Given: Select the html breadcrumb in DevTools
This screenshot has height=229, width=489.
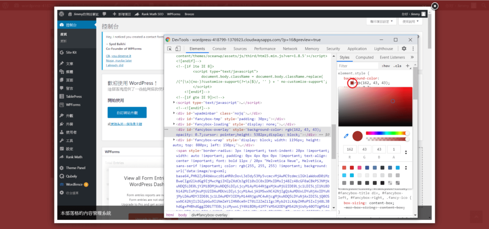Looking at the screenshot, I should pos(170,215).
